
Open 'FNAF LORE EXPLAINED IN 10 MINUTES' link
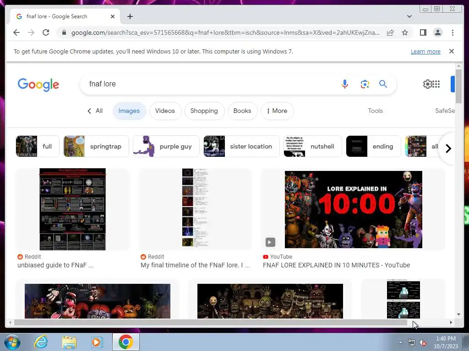click(x=336, y=265)
